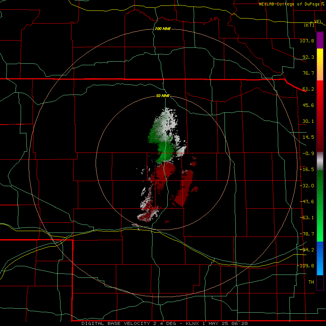Select the purple segment of velocity color bar

[320, 41]
